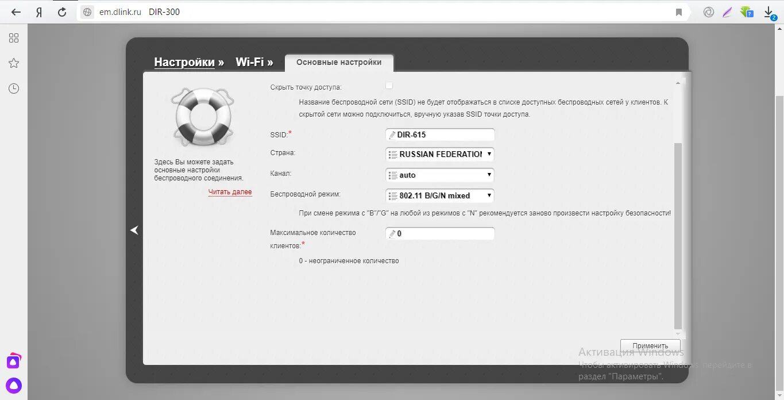Click the 'SSID:' label

click(279, 134)
